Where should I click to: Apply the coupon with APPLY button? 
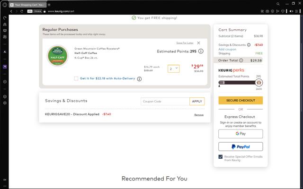point(197,101)
